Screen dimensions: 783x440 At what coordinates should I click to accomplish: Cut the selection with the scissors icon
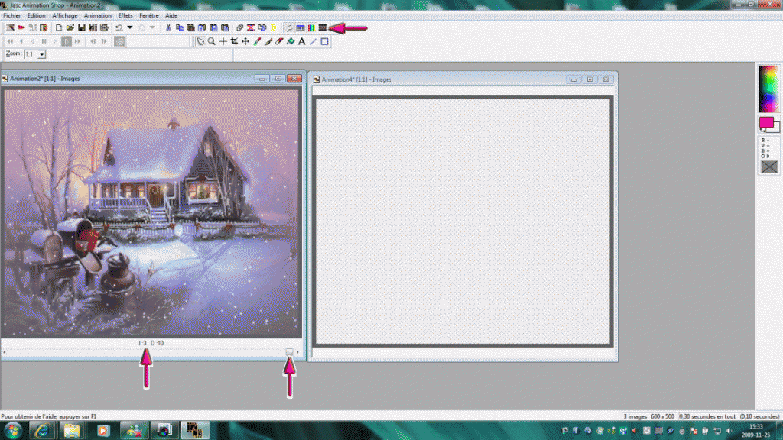coord(168,28)
